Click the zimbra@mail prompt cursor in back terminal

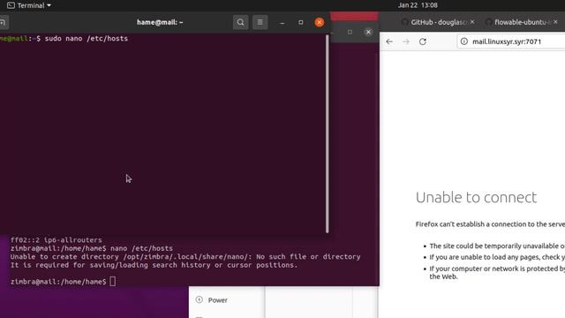(x=112, y=282)
